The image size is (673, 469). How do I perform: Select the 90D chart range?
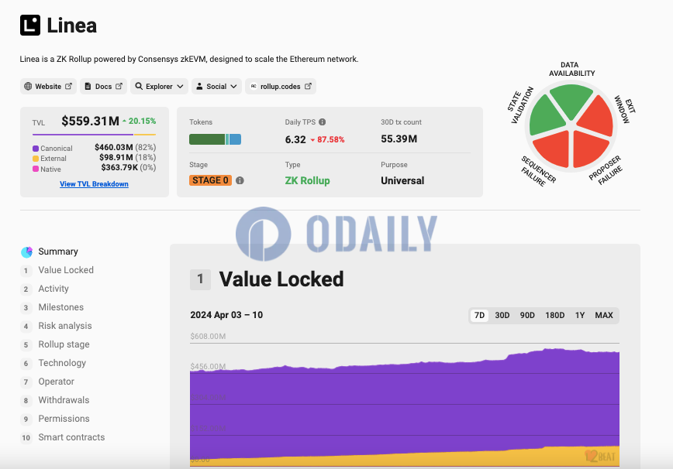pyautogui.click(x=527, y=315)
